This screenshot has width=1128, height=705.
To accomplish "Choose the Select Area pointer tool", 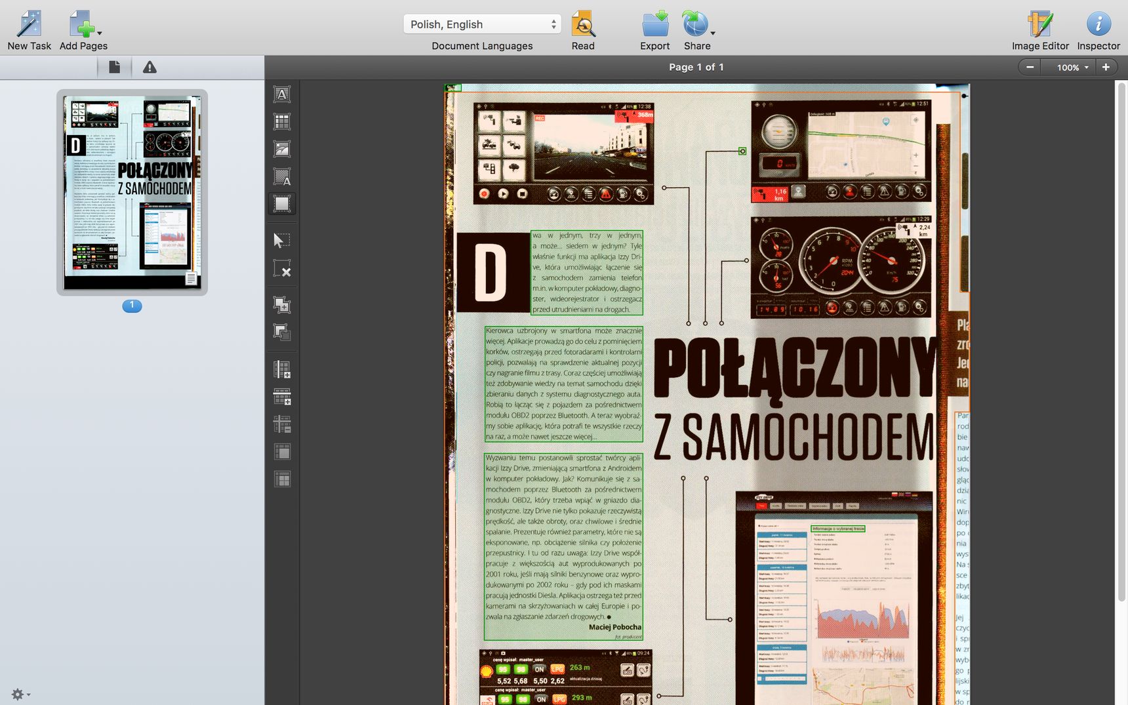I will [x=282, y=240].
